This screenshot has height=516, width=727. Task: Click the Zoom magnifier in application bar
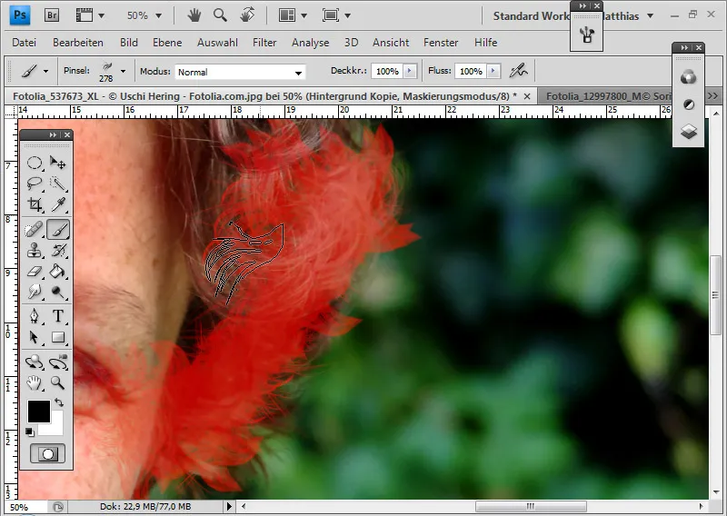point(220,15)
